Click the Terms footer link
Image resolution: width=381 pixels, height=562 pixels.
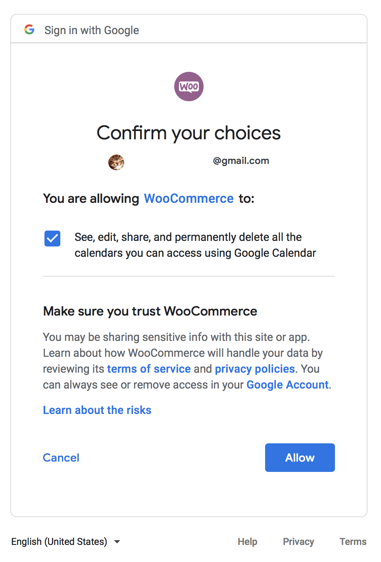coord(352,541)
